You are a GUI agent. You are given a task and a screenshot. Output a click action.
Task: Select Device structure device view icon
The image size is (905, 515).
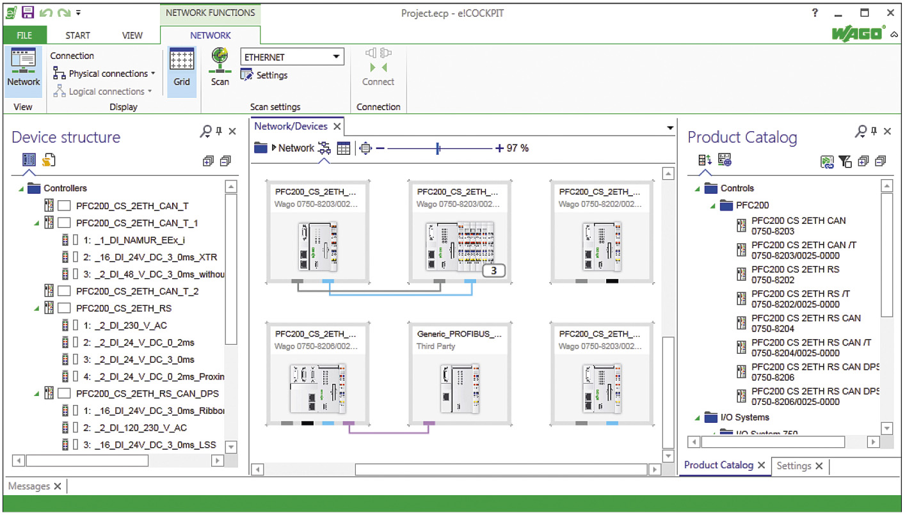[x=29, y=160]
